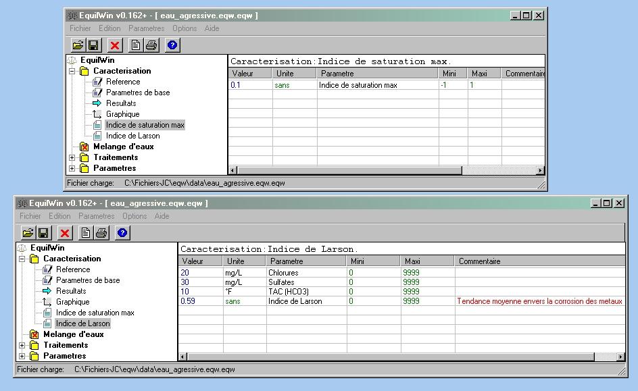638x391 pixels.
Task: Select Parametres de base in bottom window tree
Action: pyautogui.click(x=88, y=280)
